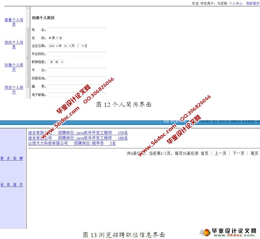260x239 pixels.
Task: Open the birth year dropdown showing 1950
Action: 53,46
